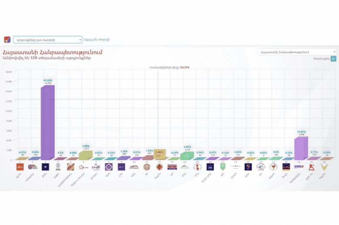Click party logo number 1 below the chart
This screenshot has width=339, height=225.
click(20, 167)
